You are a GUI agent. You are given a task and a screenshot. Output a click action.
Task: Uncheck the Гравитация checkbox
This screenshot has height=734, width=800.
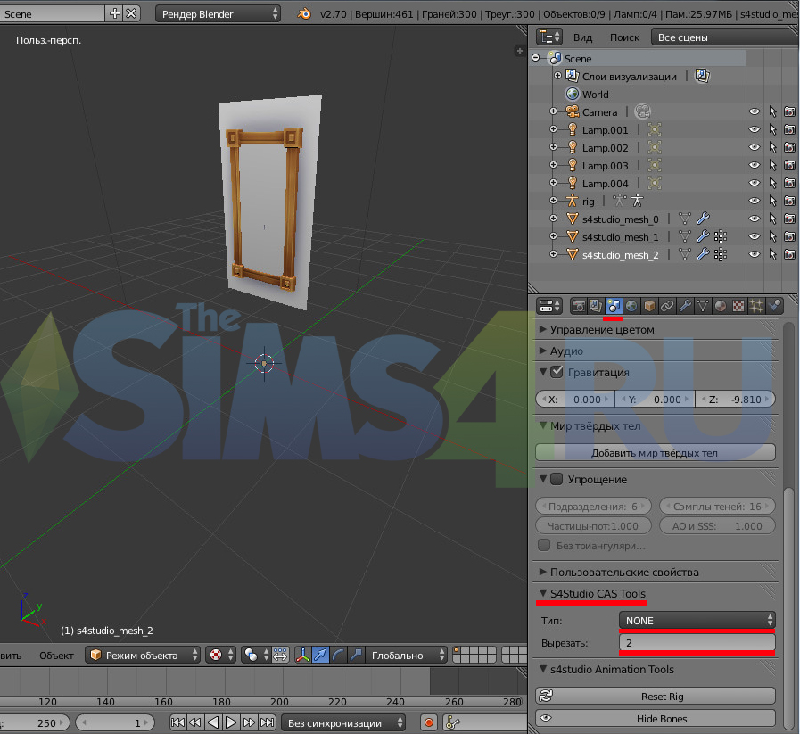click(557, 372)
